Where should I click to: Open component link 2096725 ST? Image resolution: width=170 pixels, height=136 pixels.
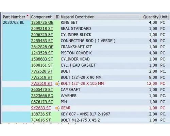[42, 35]
